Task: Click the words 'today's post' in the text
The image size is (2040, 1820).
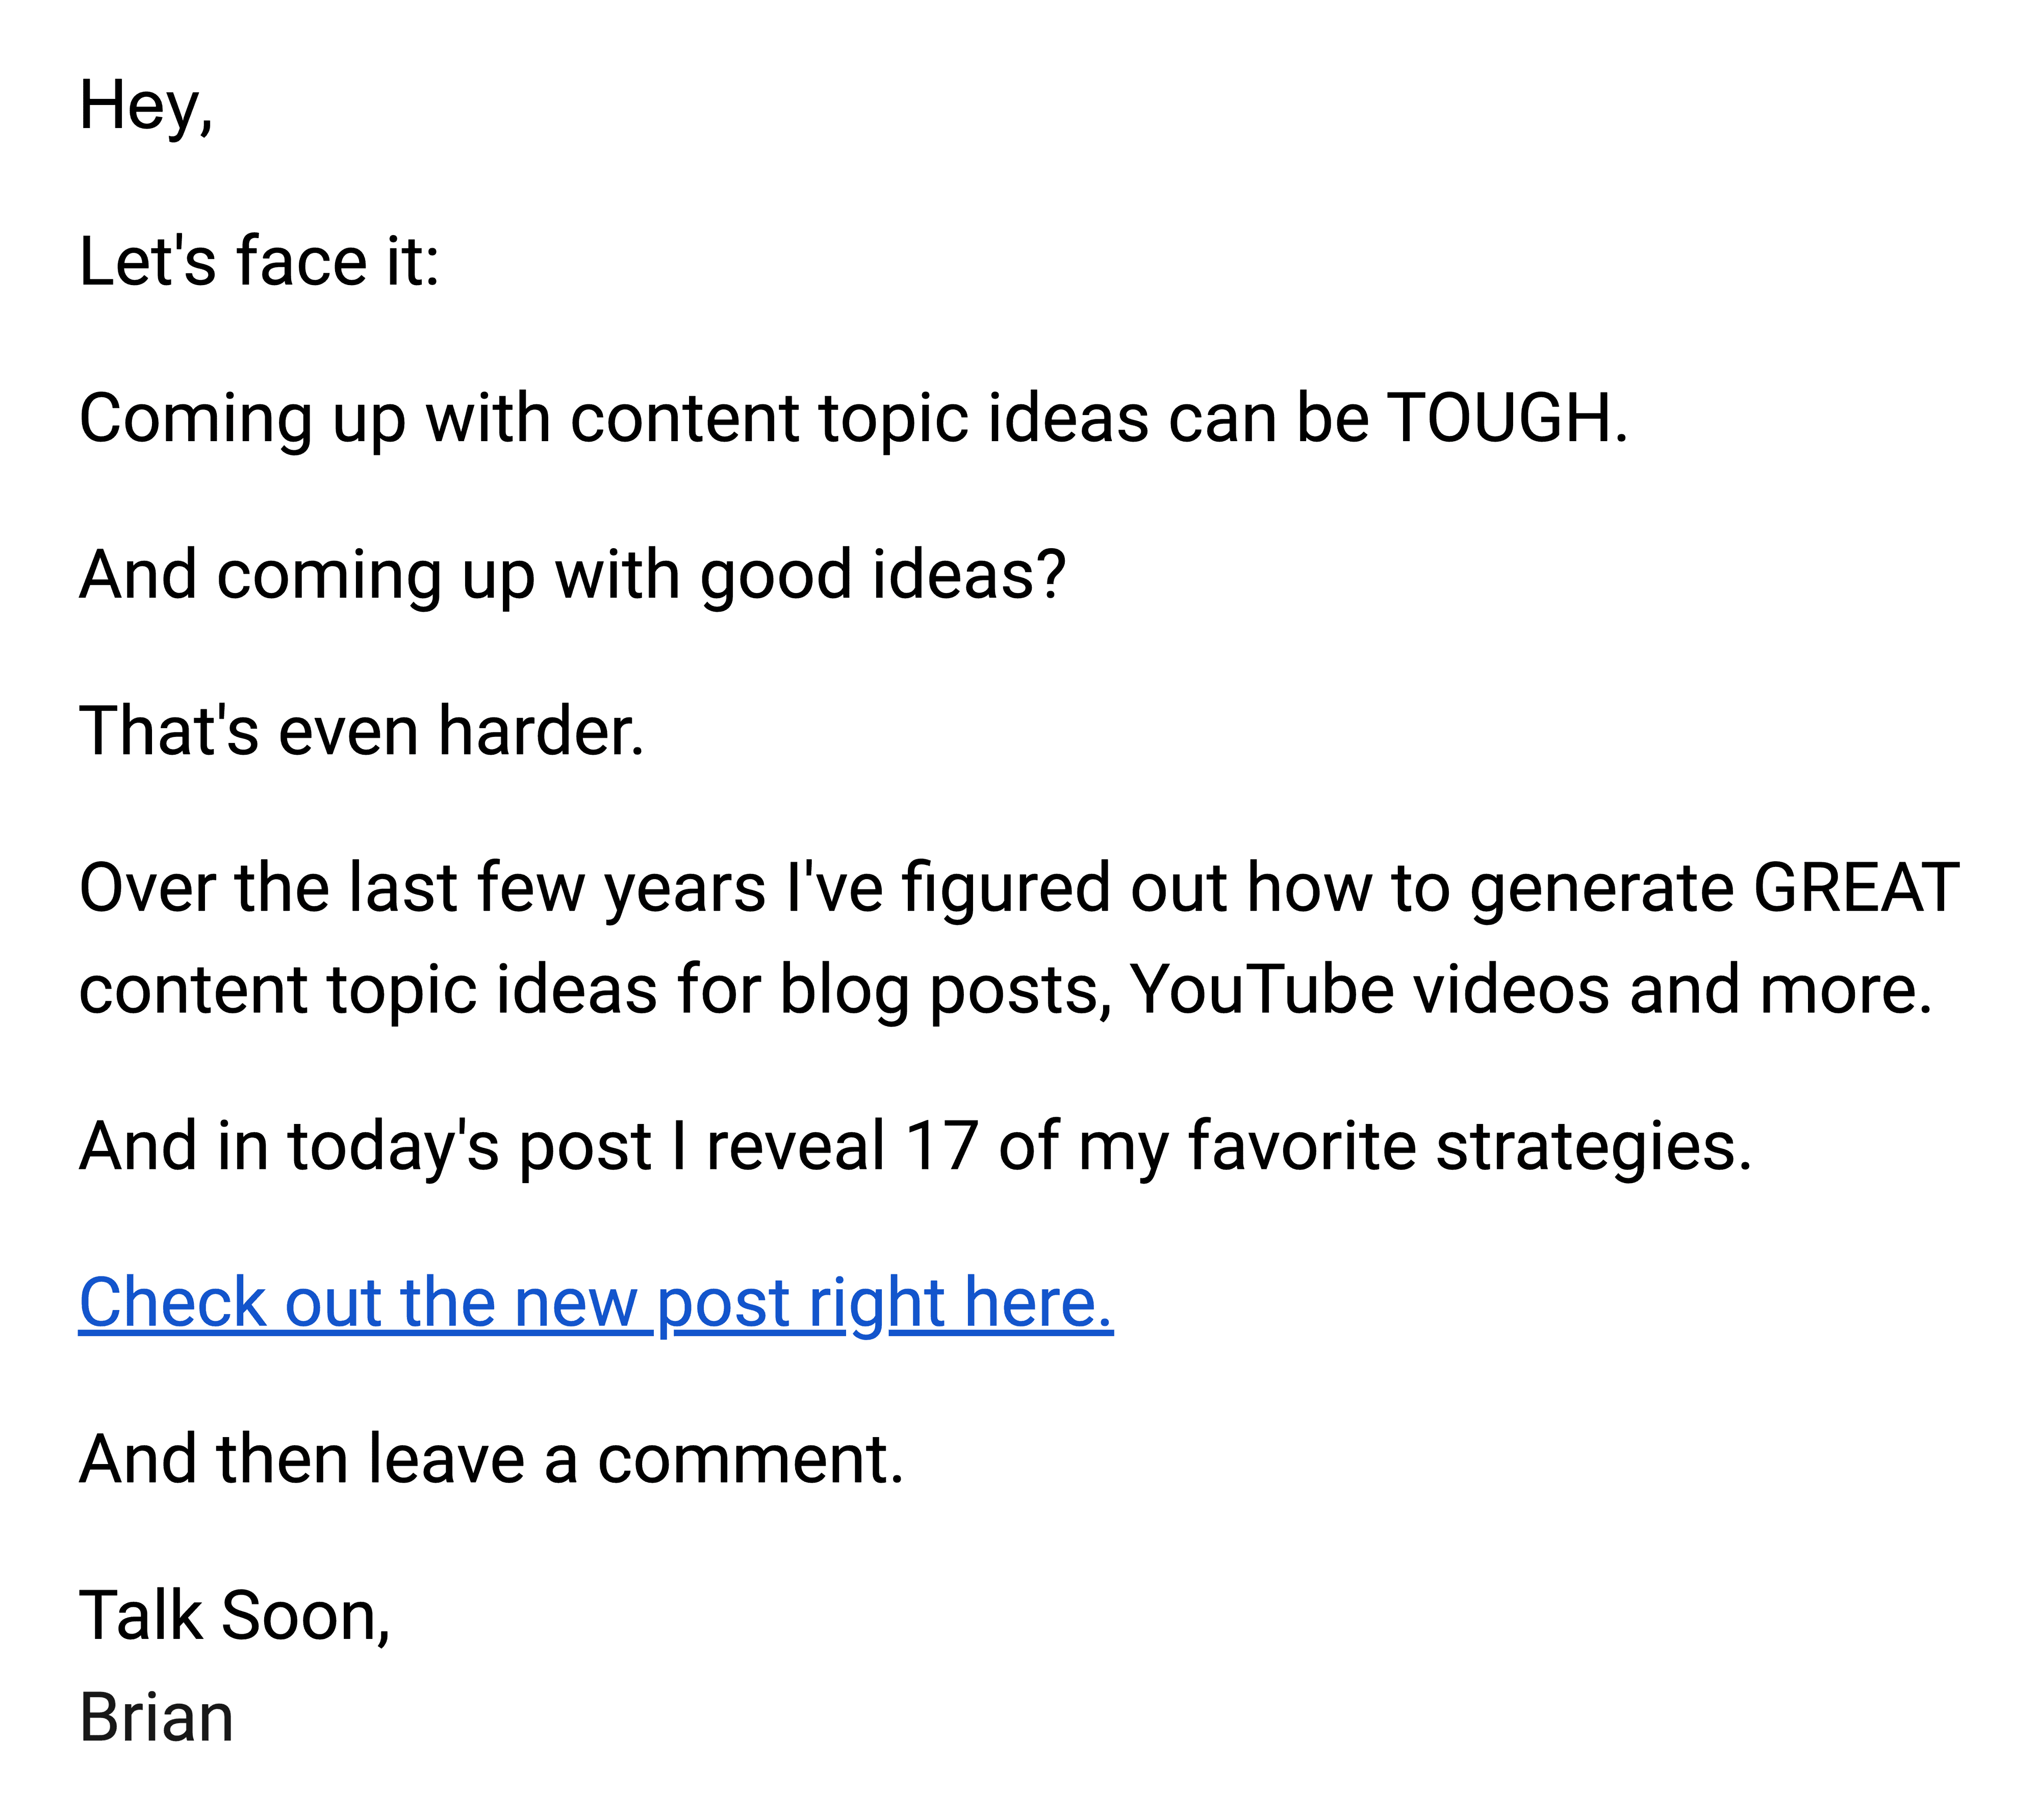Action: pyautogui.click(x=470, y=1147)
